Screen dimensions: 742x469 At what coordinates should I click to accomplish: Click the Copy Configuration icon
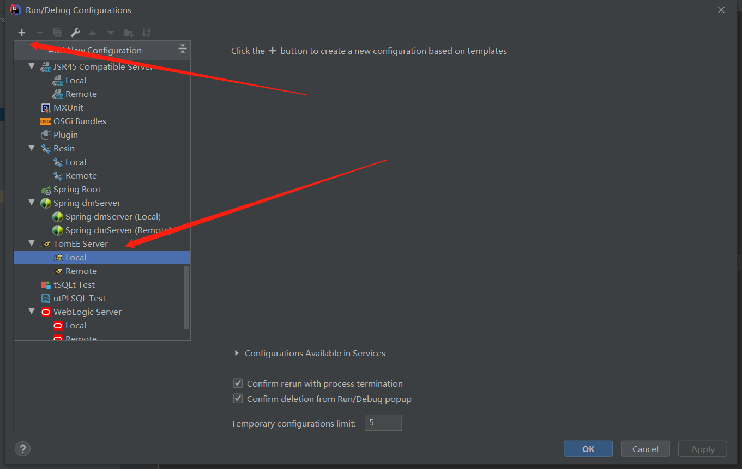coord(57,33)
